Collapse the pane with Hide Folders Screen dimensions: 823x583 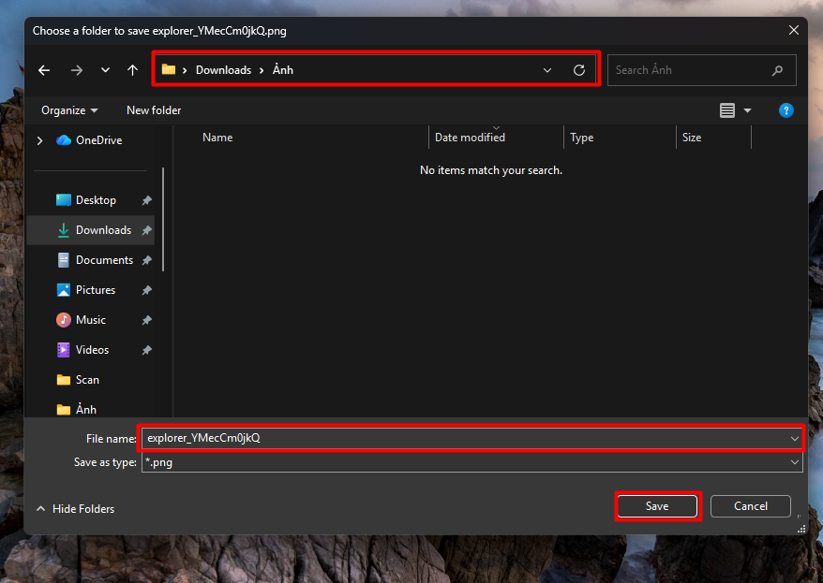[x=75, y=509]
